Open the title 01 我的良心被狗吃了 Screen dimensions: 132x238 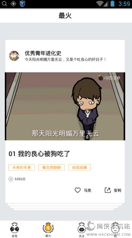point(39,154)
